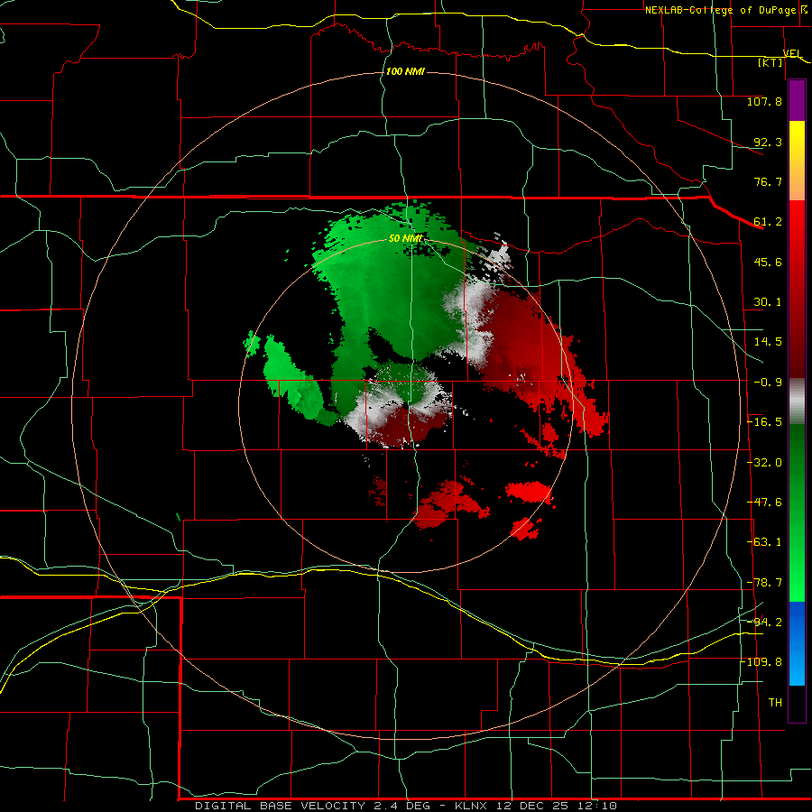Click the 76.7 velocity scale value

[x=768, y=181]
